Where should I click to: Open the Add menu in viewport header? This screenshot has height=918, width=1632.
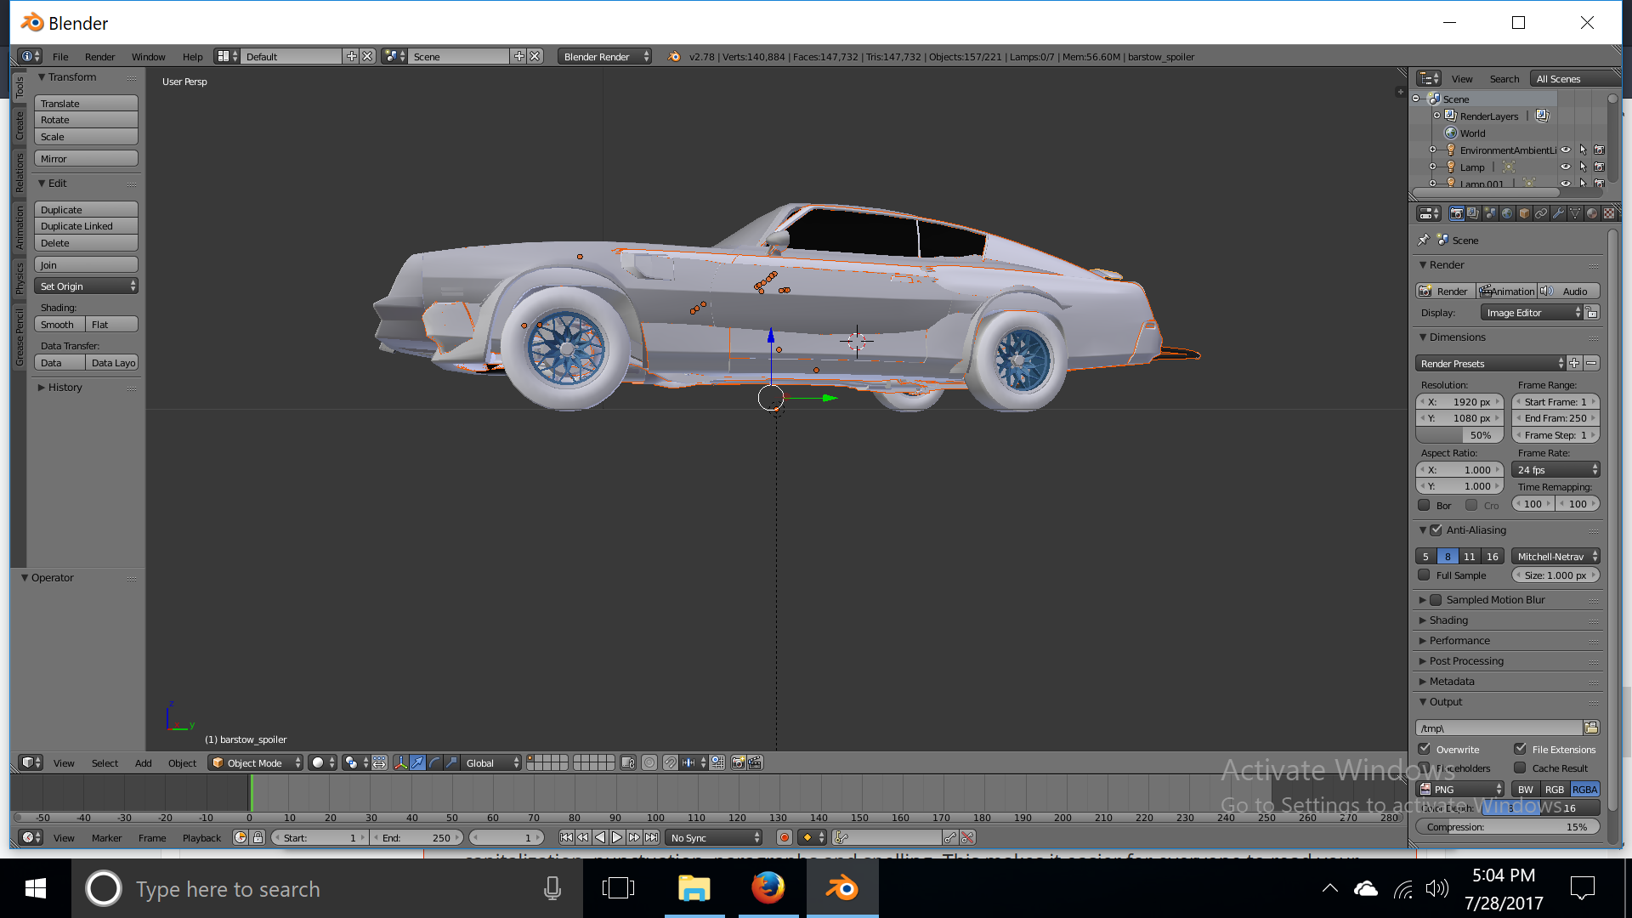[x=143, y=762]
